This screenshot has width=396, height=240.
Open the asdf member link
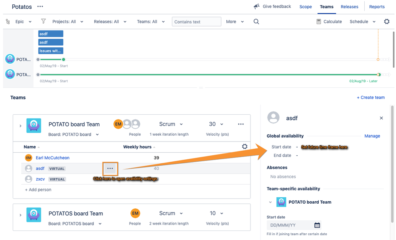pyautogui.click(x=40, y=168)
